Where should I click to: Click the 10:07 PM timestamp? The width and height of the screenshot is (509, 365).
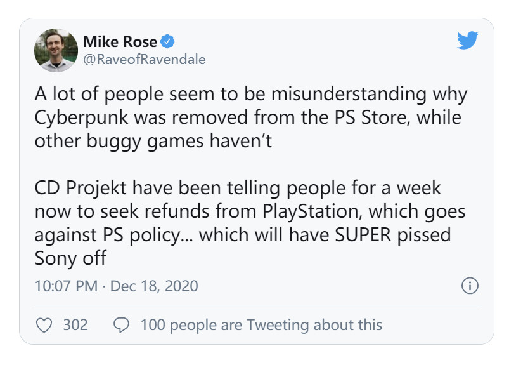66,286
